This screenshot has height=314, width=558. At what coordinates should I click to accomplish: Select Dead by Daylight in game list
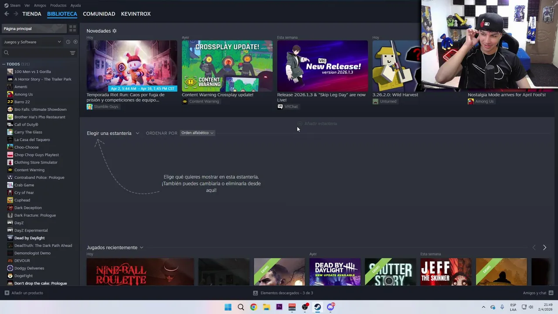pyautogui.click(x=29, y=238)
